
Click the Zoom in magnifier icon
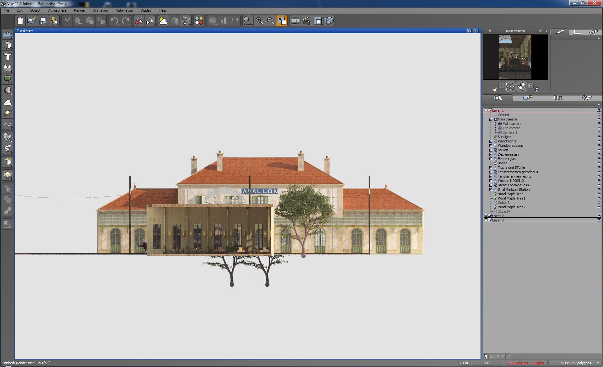coord(259,21)
